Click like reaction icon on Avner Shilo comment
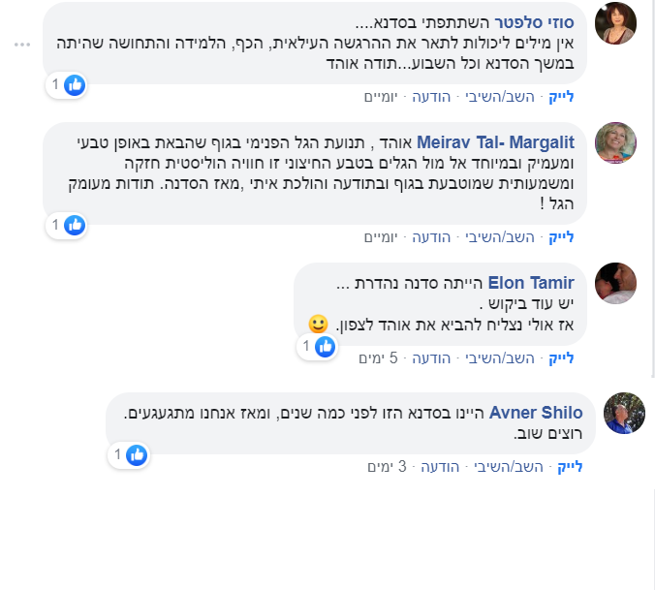 [x=137, y=455]
